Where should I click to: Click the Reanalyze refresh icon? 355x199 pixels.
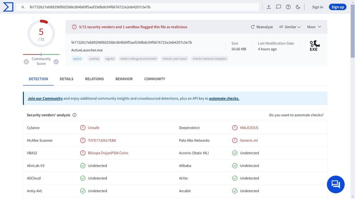[253, 27]
